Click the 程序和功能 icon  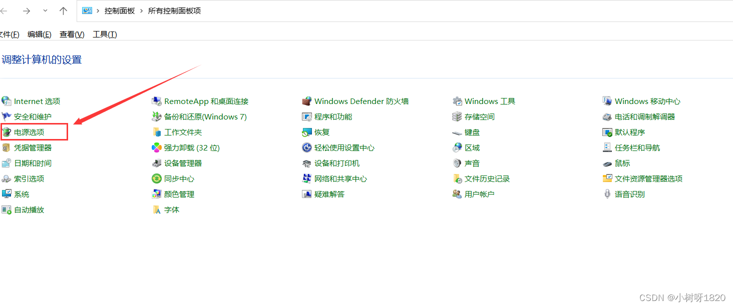click(x=307, y=116)
